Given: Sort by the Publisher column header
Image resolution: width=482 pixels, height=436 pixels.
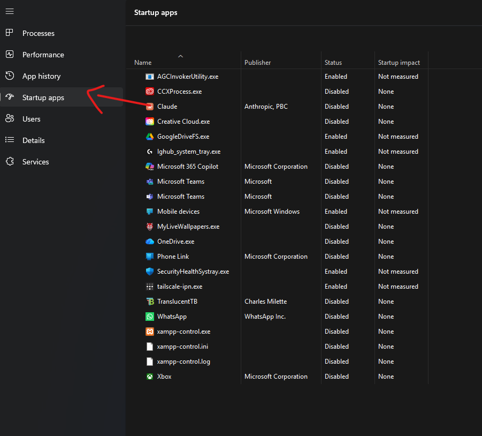Looking at the screenshot, I should [258, 63].
